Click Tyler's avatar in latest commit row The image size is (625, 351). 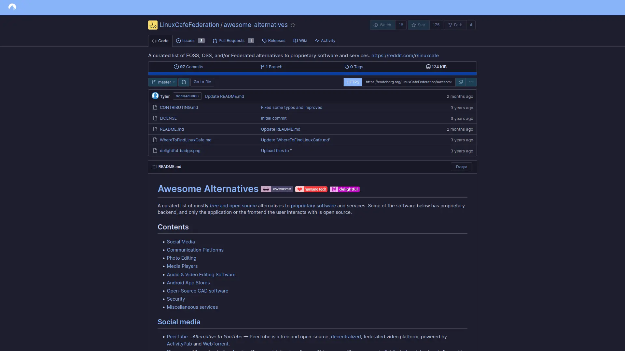point(155,96)
